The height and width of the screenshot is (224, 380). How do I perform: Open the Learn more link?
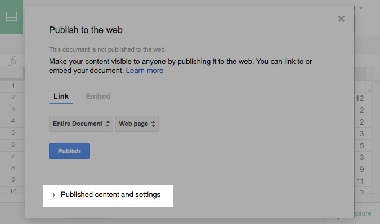(x=145, y=71)
